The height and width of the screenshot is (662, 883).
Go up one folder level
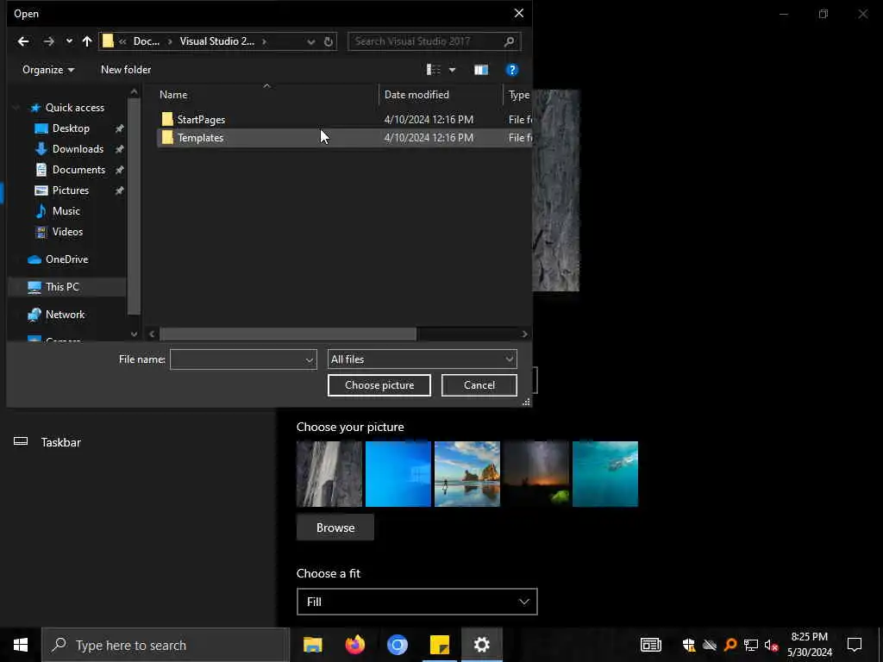87,41
